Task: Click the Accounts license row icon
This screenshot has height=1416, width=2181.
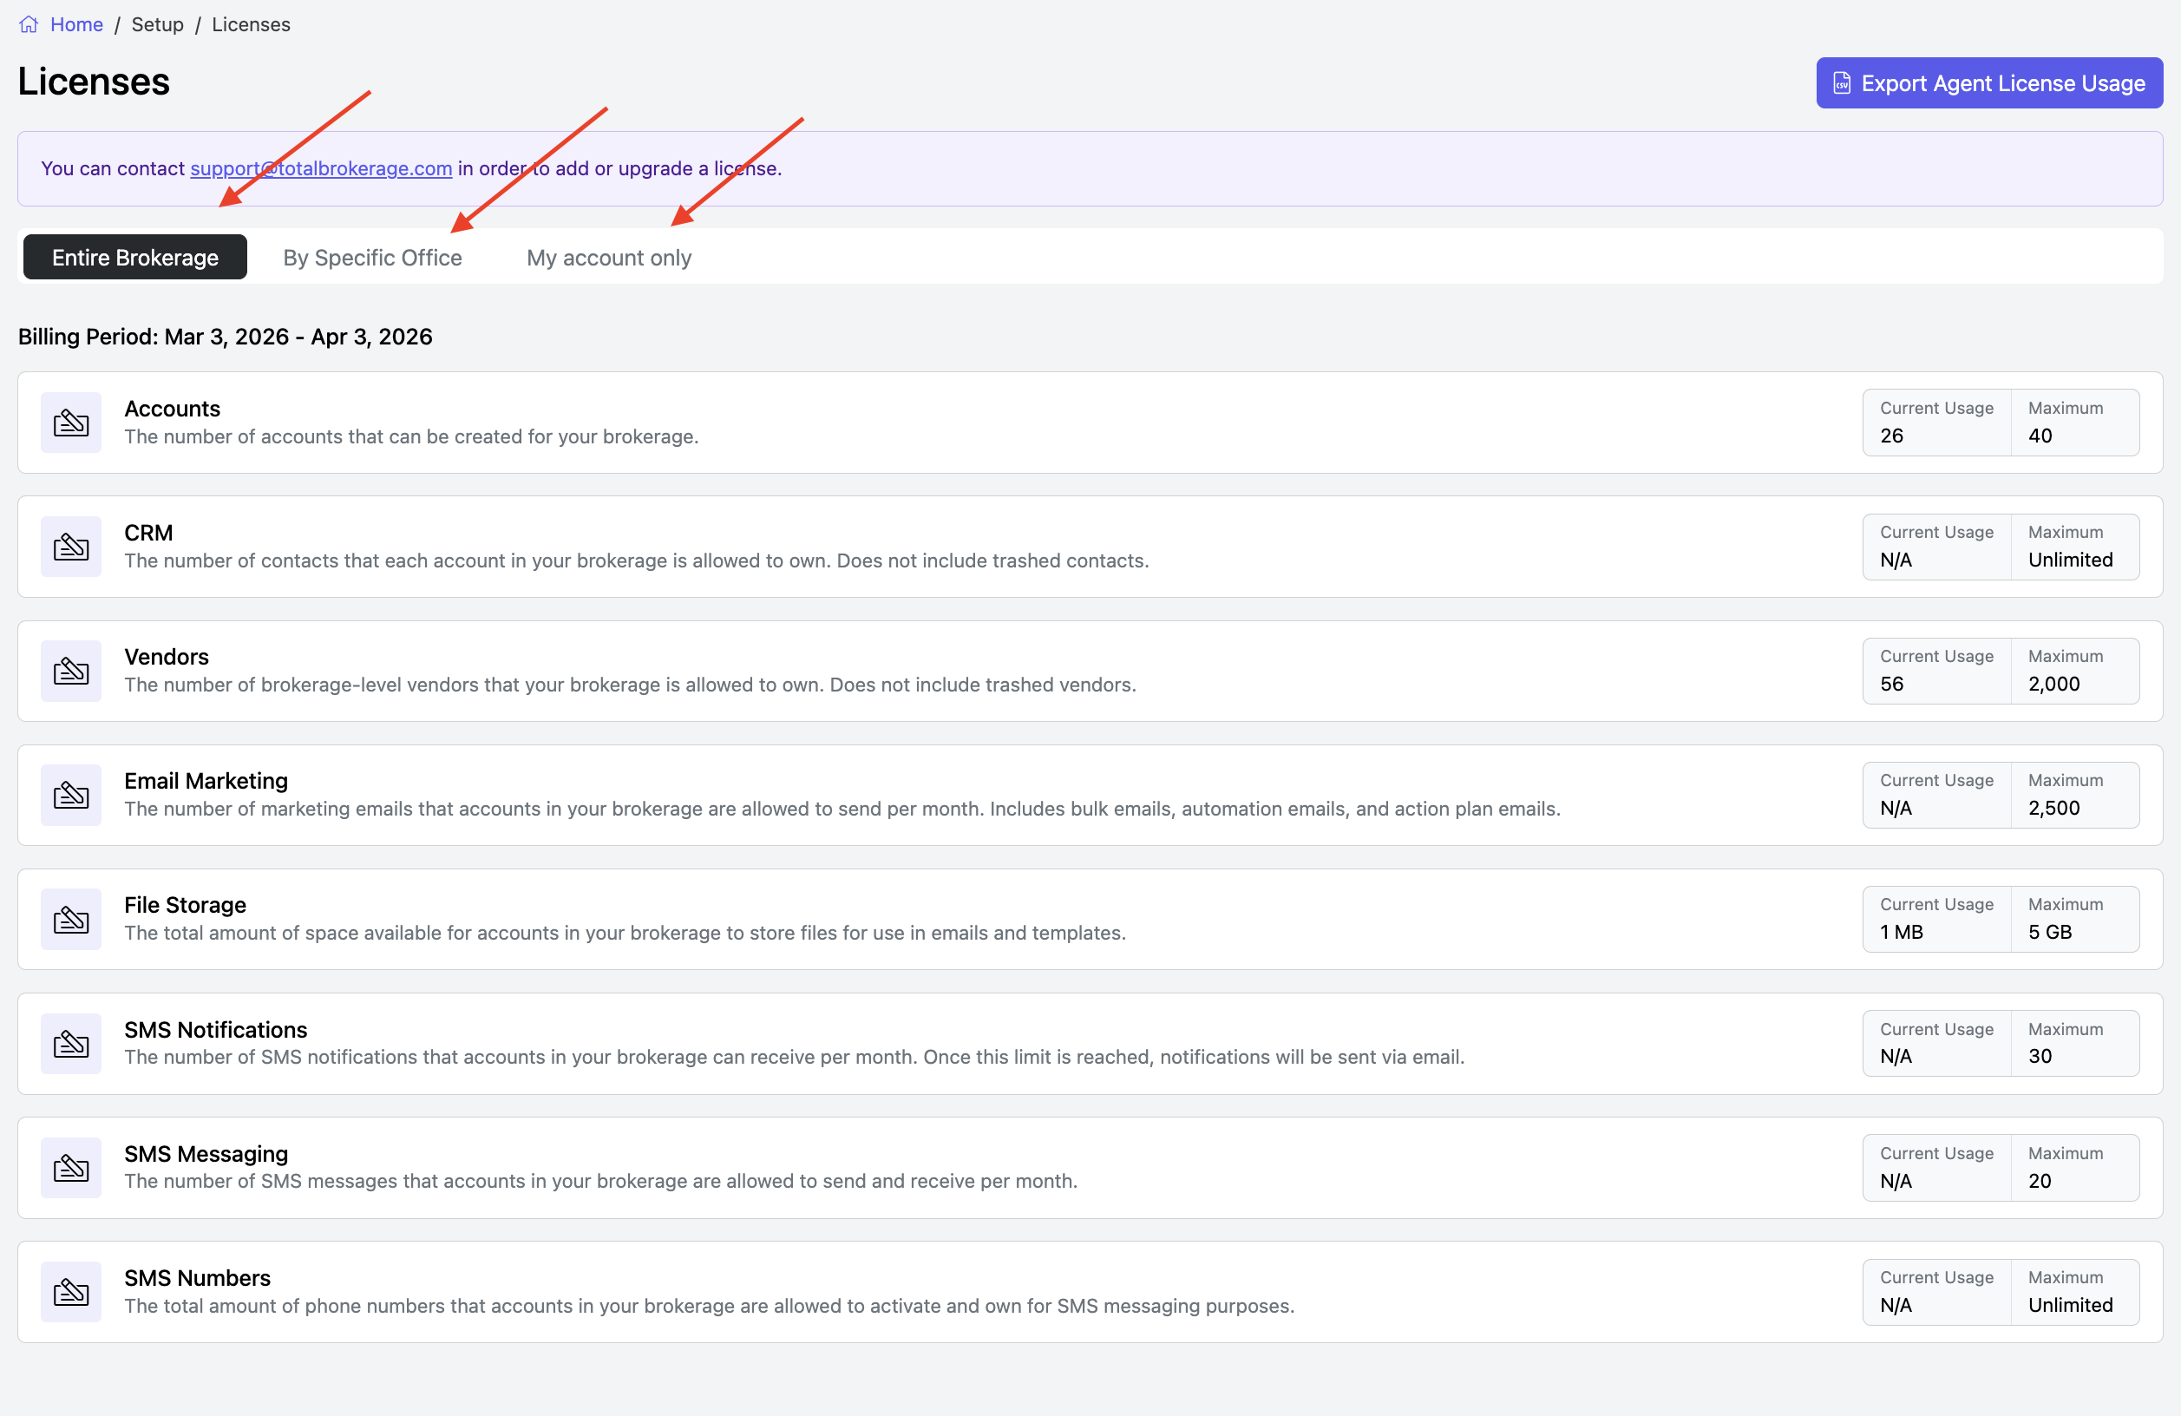Action: 70,423
